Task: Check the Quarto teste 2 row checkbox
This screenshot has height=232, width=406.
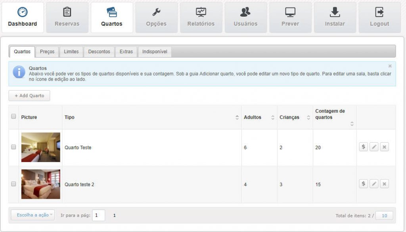Action: tap(13, 184)
